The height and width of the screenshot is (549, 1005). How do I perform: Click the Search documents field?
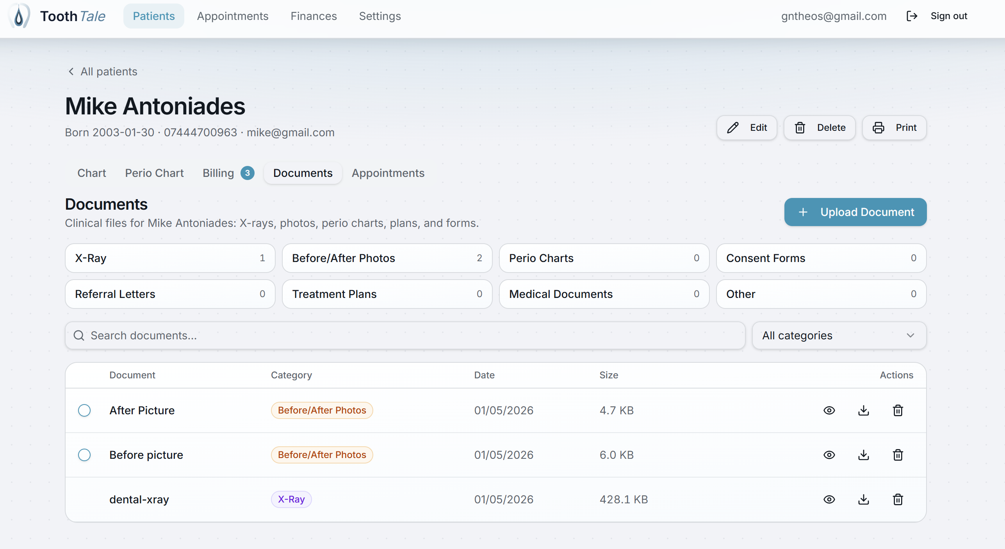click(x=405, y=335)
